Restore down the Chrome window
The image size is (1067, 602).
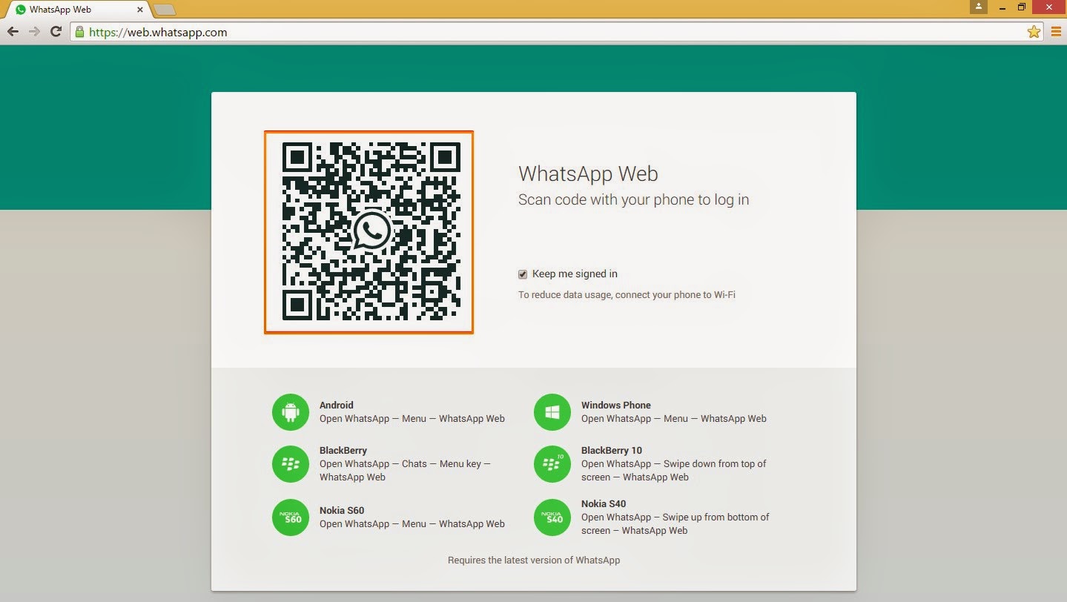click(x=1022, y=7)
